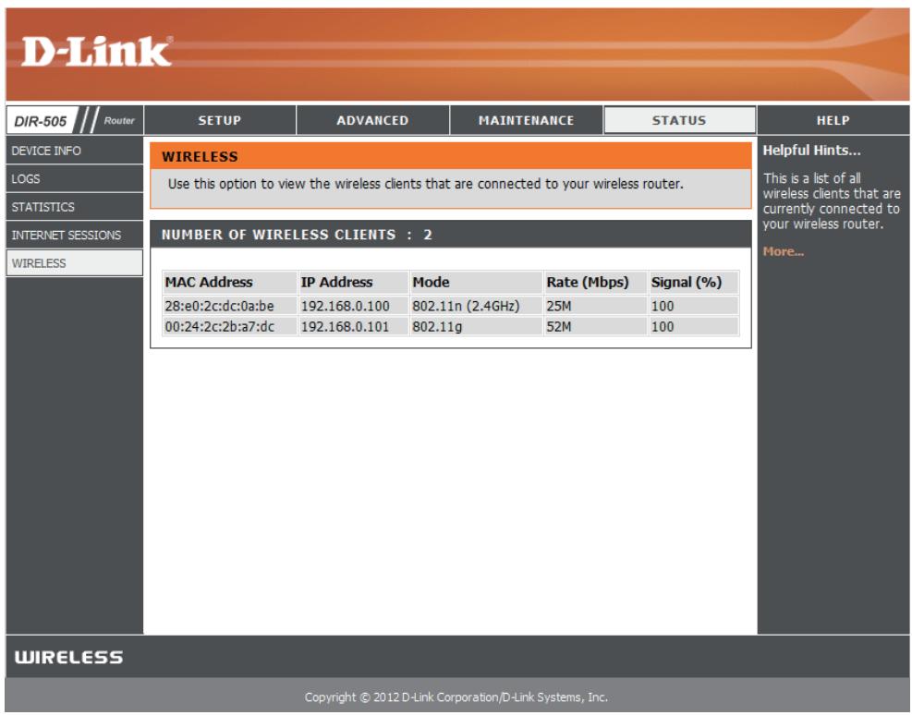Click the MAC Address column header
This screenshot has width=912, height=715.
[x=230, y=282]
